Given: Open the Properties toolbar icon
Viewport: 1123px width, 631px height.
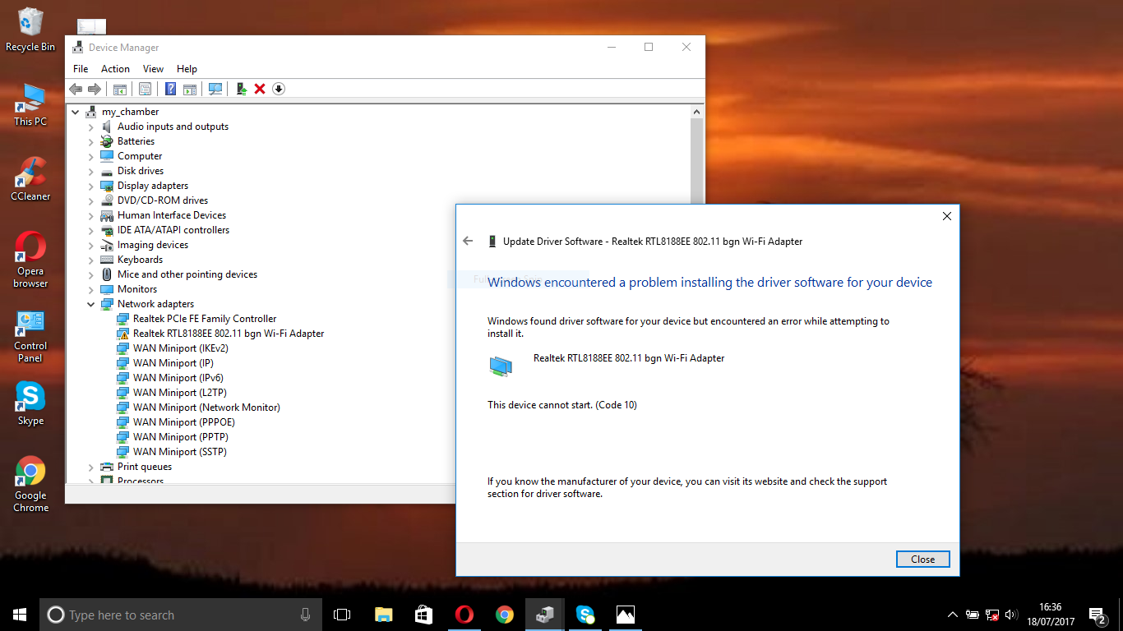Looking at the screenshot, I should click(x=145, y=89).
